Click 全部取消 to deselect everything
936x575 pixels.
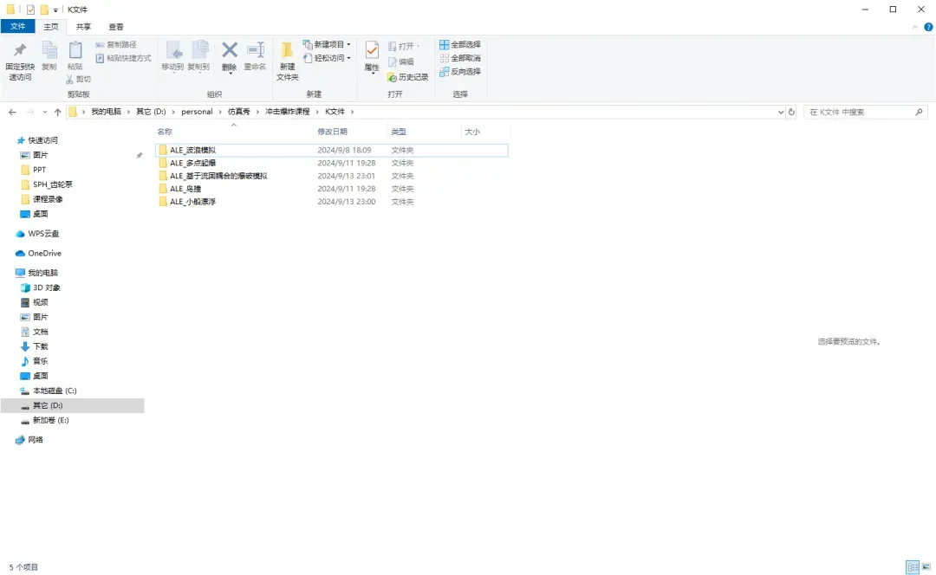click(459, 58)
